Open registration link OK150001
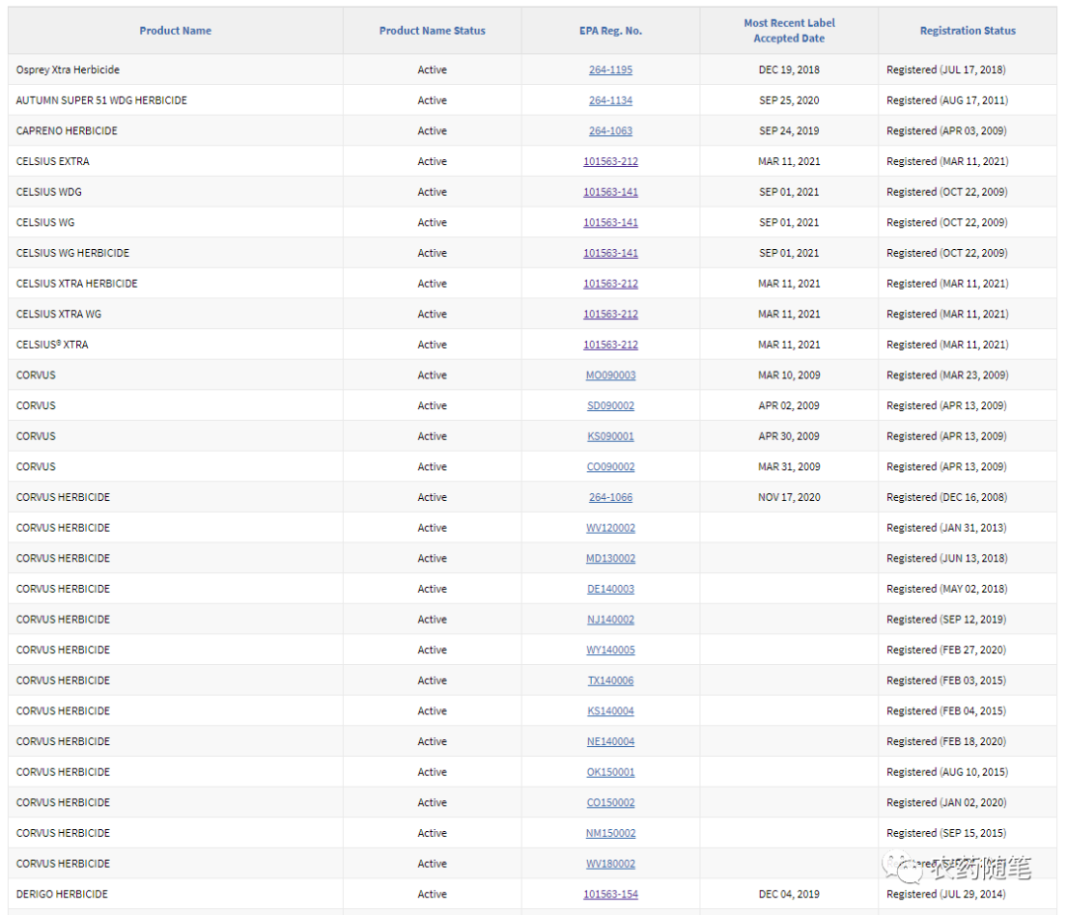The height and width of the screenshot is (915, 1067). (611, 773)
